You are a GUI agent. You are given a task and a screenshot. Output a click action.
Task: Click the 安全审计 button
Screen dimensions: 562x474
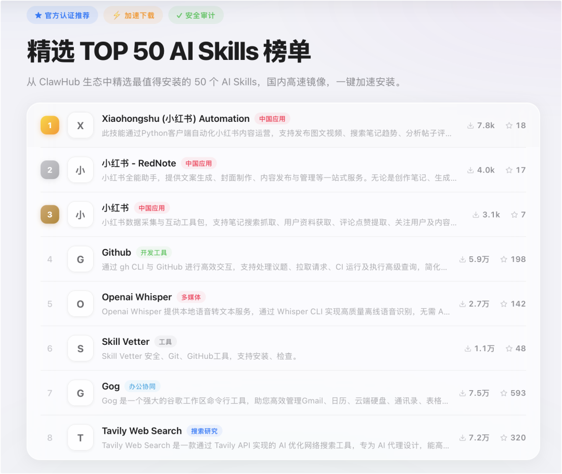(x=196, y=15)
